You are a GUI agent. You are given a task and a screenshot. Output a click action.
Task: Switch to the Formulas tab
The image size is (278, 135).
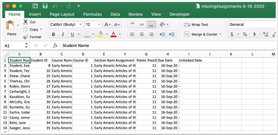click(92, 14)
